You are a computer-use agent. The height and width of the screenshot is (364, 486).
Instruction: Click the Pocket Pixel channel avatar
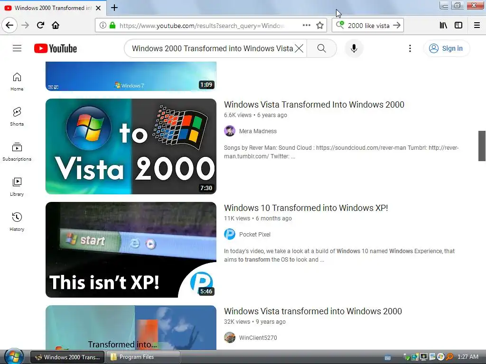[x=230, y=234]
